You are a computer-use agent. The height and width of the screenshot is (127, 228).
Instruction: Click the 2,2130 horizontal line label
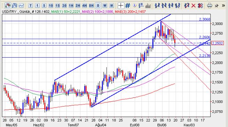(205, 56)
